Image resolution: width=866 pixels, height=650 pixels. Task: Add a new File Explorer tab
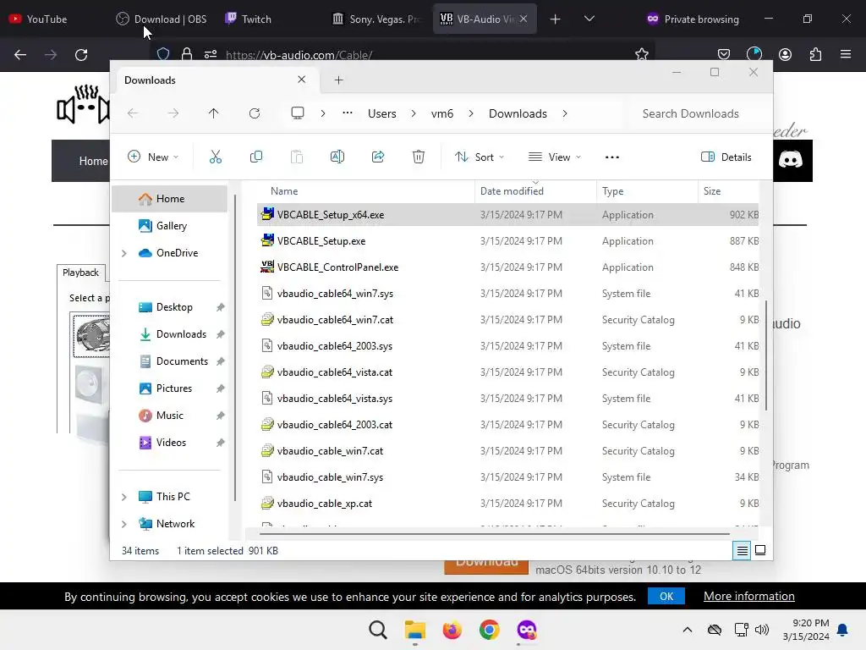tap(338, 80)
